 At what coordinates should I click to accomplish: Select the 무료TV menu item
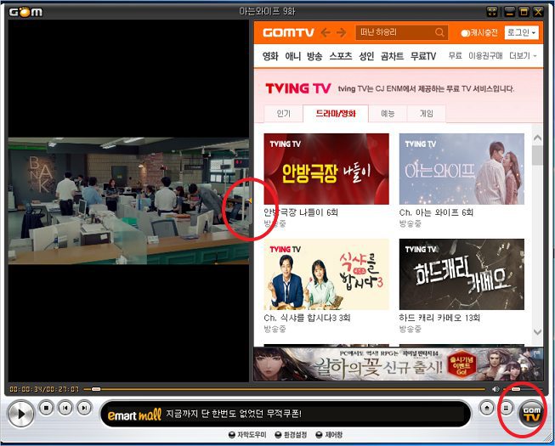click(x=422, y=56)
